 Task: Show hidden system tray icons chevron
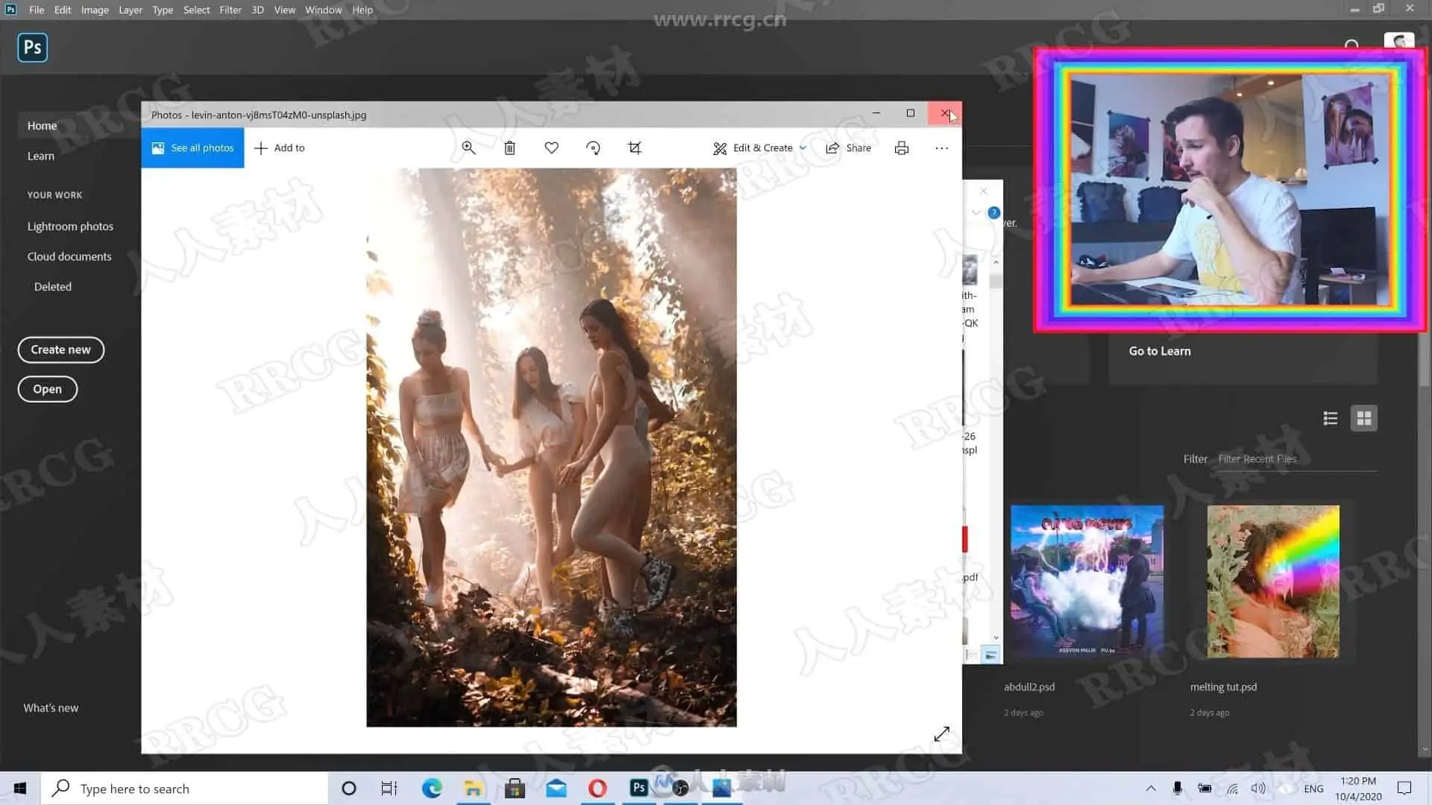(x=1151, y=788)
